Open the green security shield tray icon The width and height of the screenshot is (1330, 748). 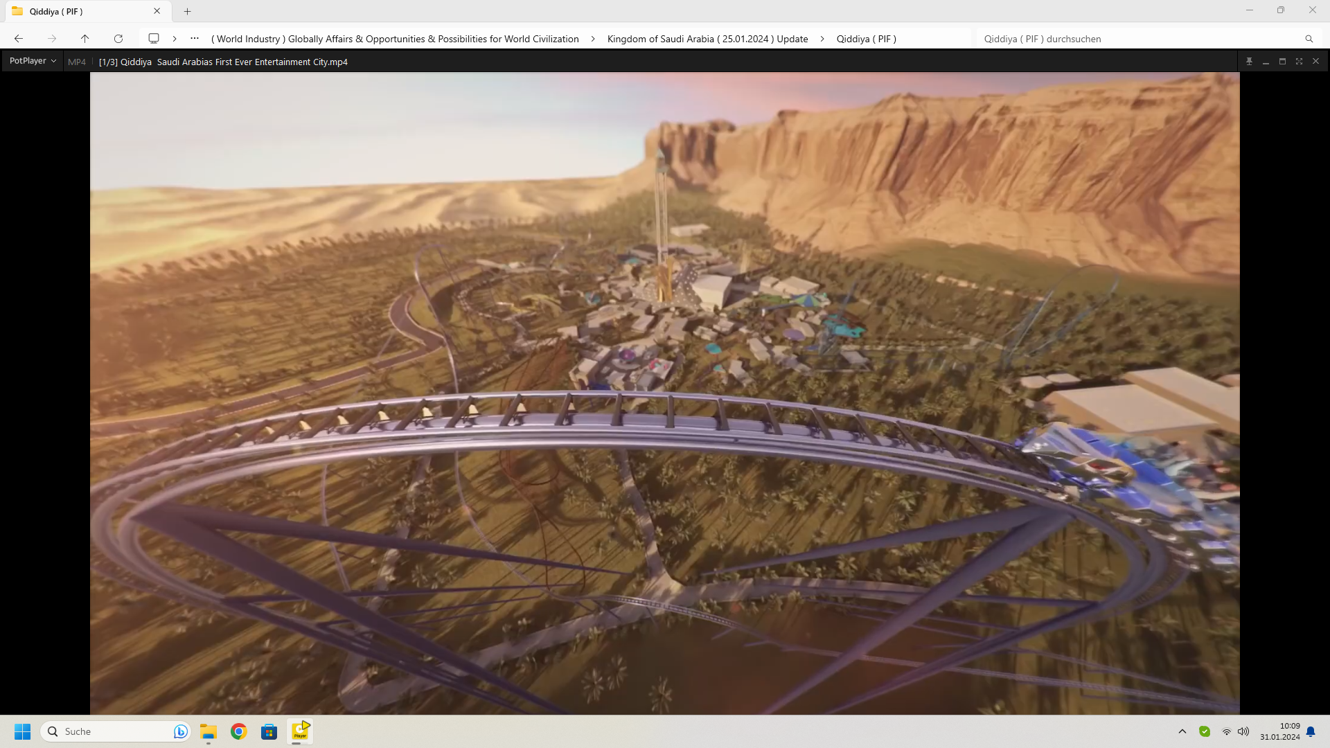click(x=1205, y=731)
